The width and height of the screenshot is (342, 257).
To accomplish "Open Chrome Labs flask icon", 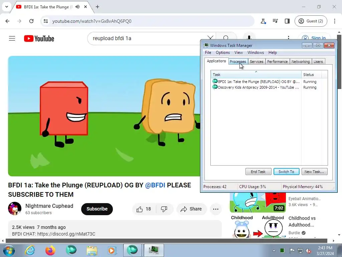I will point(263,21).
